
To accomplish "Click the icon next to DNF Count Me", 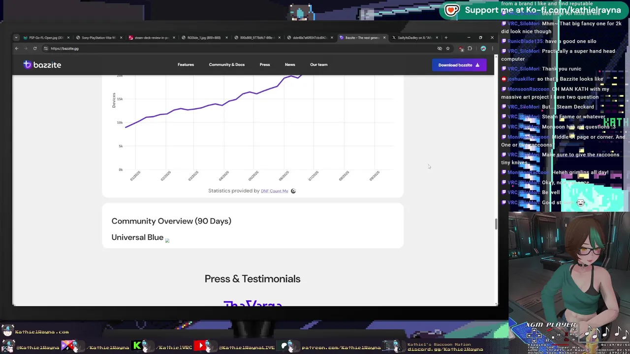I will click(293, 191).
